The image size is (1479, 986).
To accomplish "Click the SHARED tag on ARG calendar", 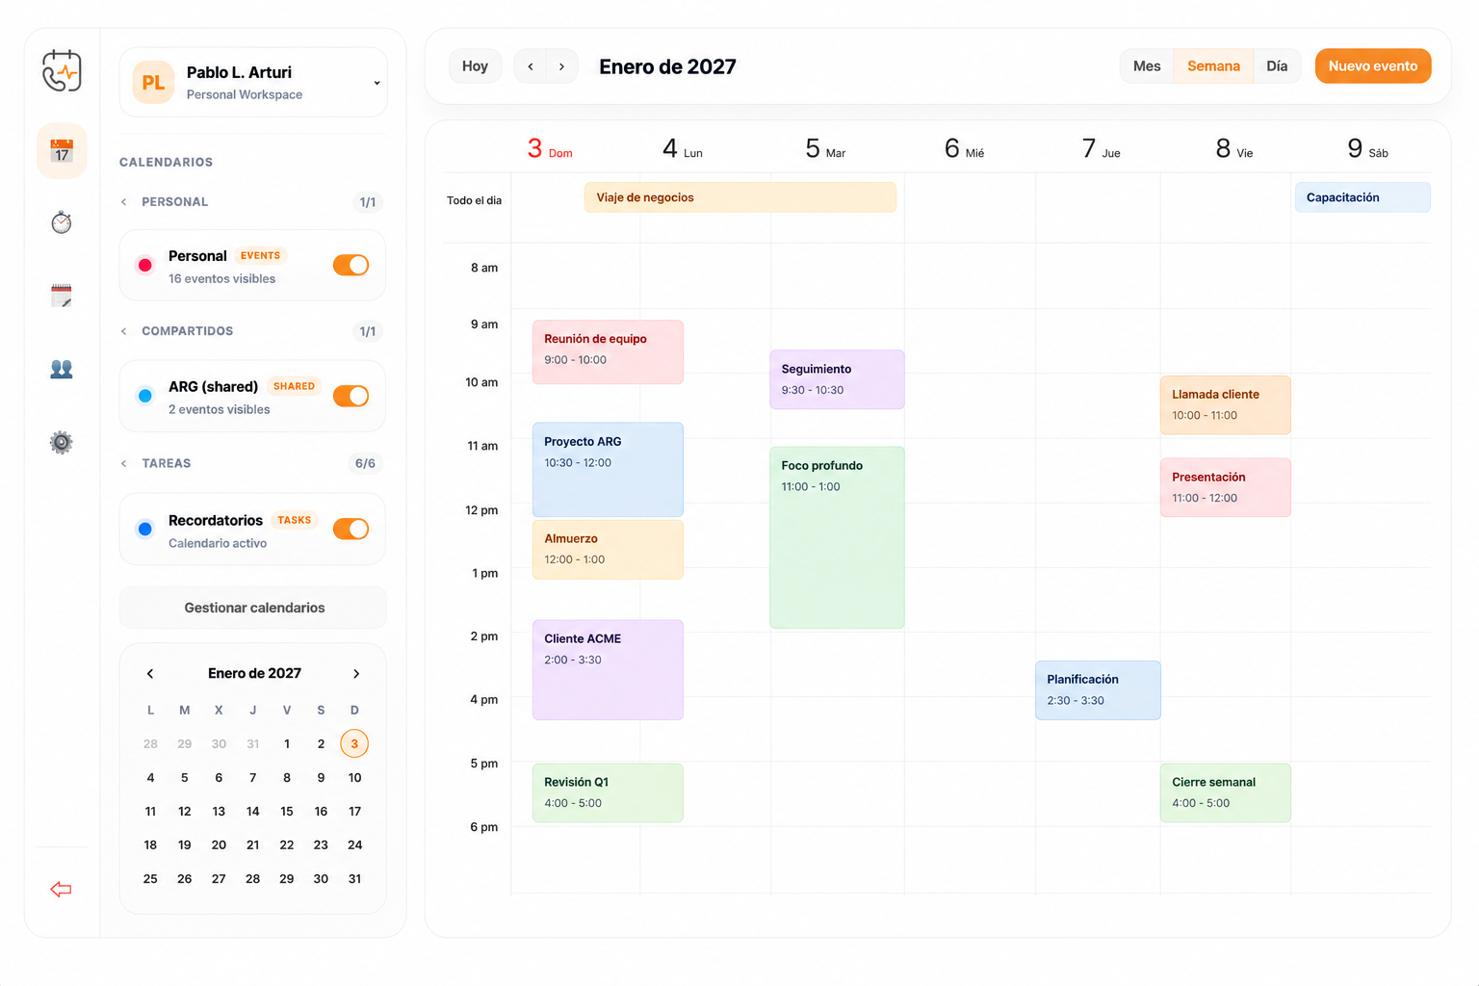I will coord(294,387).
